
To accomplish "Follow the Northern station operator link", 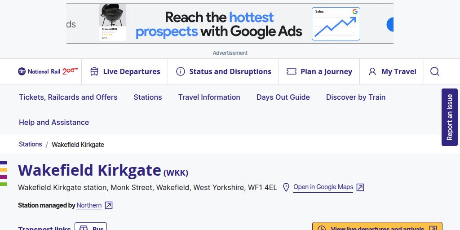I will coord(89,205).
